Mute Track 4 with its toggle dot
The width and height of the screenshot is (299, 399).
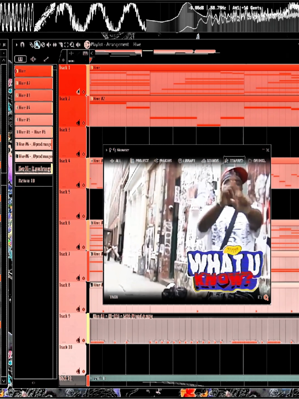point(83,185)
